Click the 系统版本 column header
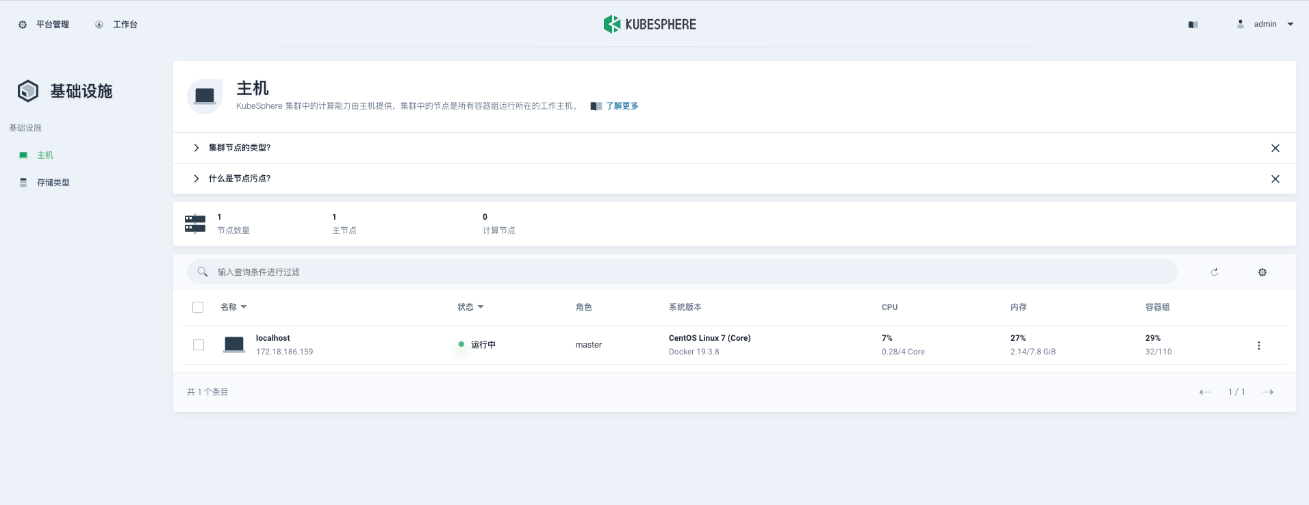This screenshot has width=1309, height=505. coord(685,307)
